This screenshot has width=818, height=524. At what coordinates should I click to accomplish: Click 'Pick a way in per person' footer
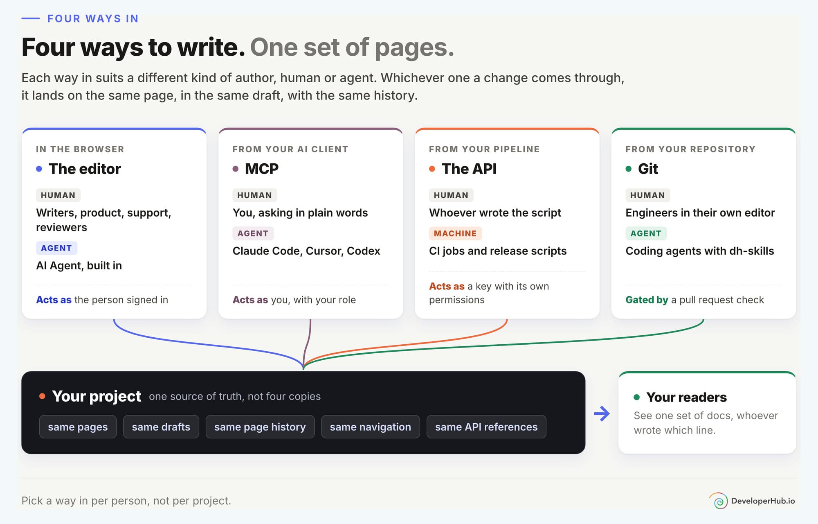(x=126, y=501)
